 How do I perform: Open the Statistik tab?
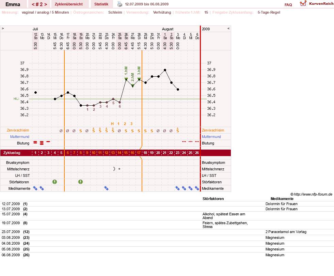(x=101, y=4)
